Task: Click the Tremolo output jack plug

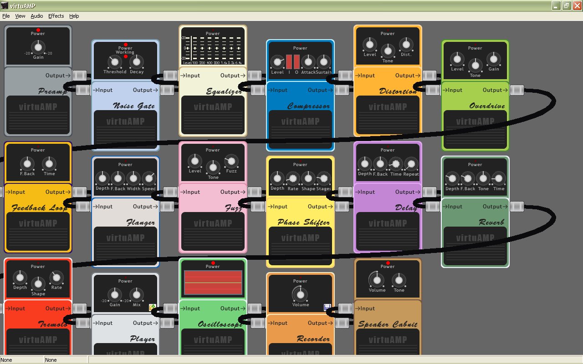Action: pos(79,308)
